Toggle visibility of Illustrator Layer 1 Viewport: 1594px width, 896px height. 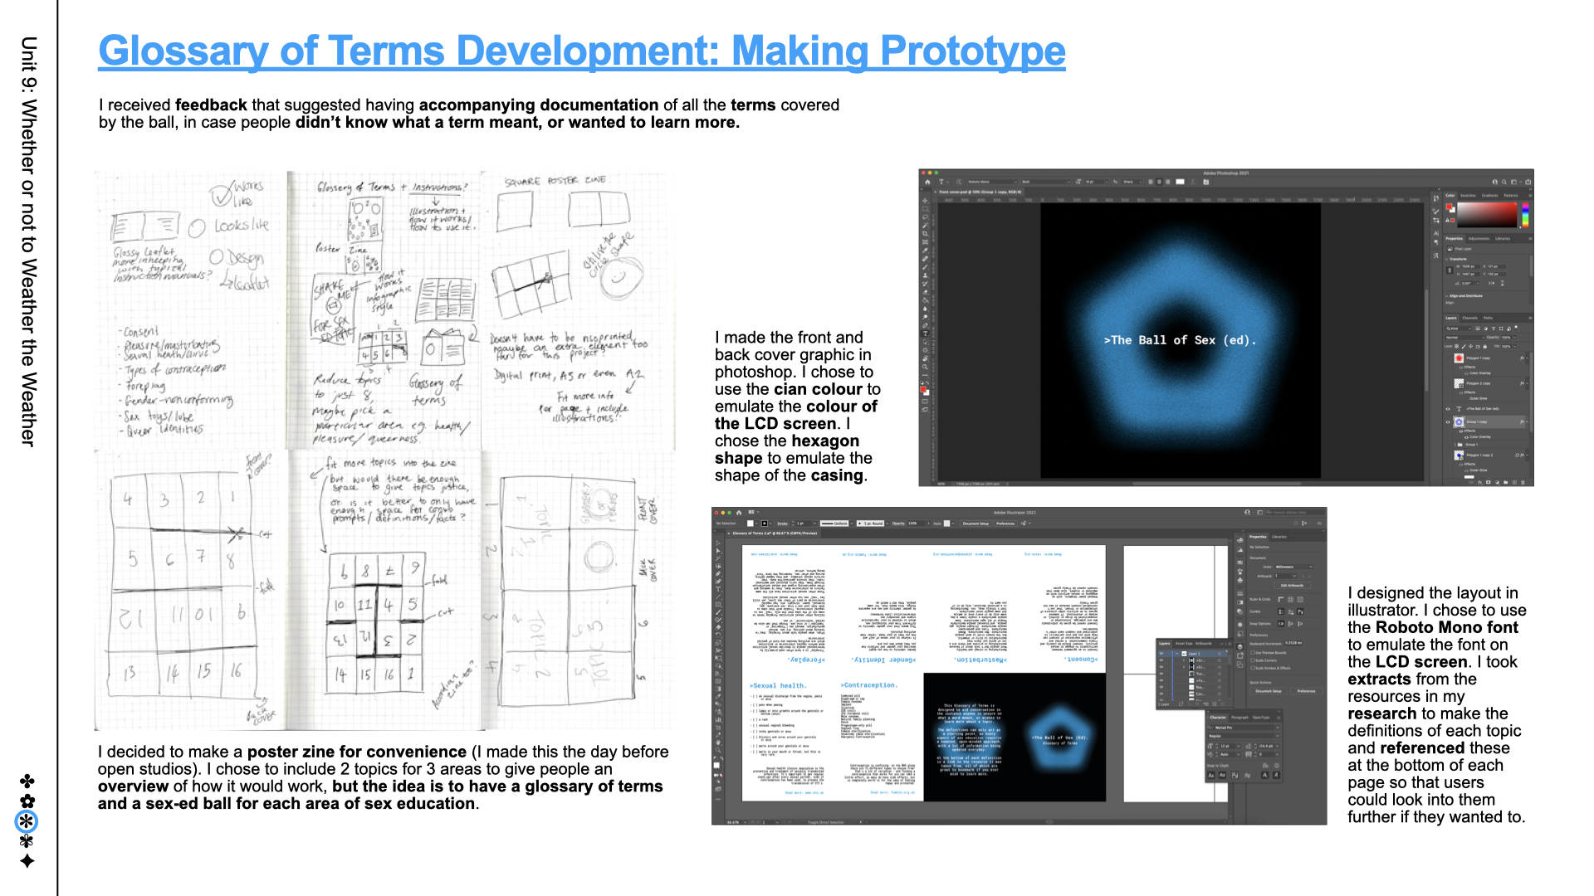click(1161, 654)
